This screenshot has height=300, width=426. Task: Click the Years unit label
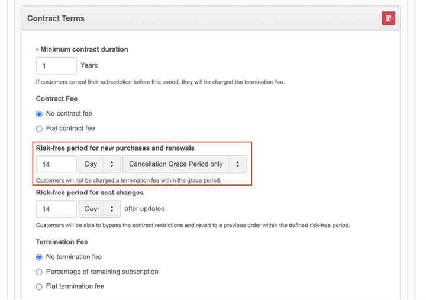click(x=89, y=65)
